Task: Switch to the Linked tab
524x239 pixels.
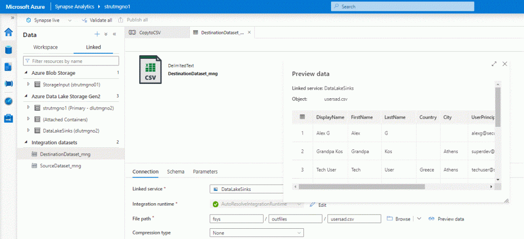Action: tap(94, 47)
